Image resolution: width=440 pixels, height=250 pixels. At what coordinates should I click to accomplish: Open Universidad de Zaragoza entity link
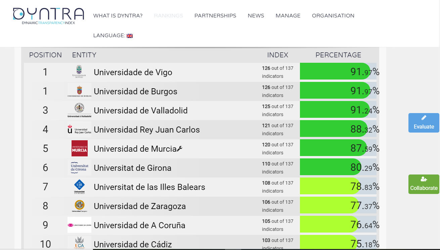[140, 206]
